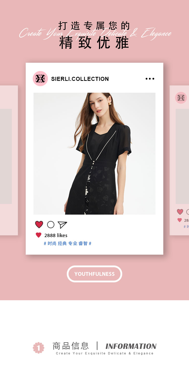Click the 打造专属您的 title line
The height and width of the screenshot is (368, 189).
pos(94,26)
